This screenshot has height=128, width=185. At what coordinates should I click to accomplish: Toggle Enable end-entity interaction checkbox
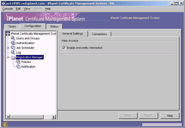point(64,48)
